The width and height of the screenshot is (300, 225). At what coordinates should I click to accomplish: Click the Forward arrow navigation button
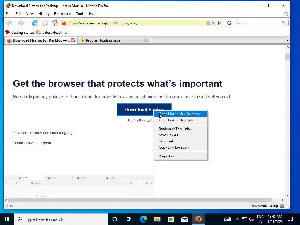tap(21, 23)
